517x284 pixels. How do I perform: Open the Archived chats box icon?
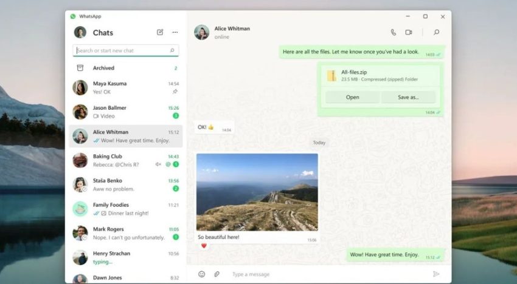pos(80,68)
